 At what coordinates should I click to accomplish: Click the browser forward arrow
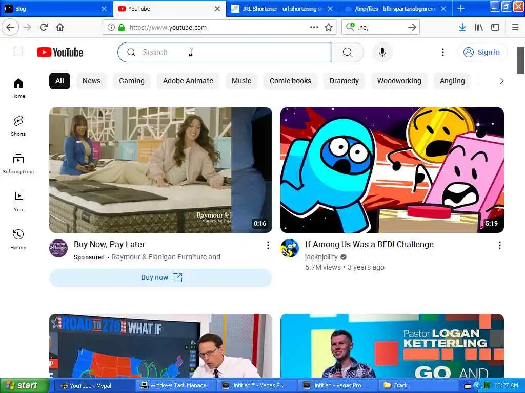[27, 27]
